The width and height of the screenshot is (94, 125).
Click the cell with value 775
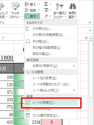tap(7, 107)
